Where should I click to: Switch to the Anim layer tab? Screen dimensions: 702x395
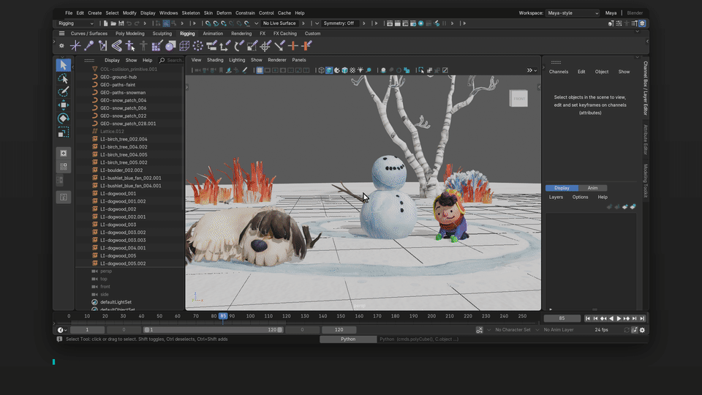[592, 188]
